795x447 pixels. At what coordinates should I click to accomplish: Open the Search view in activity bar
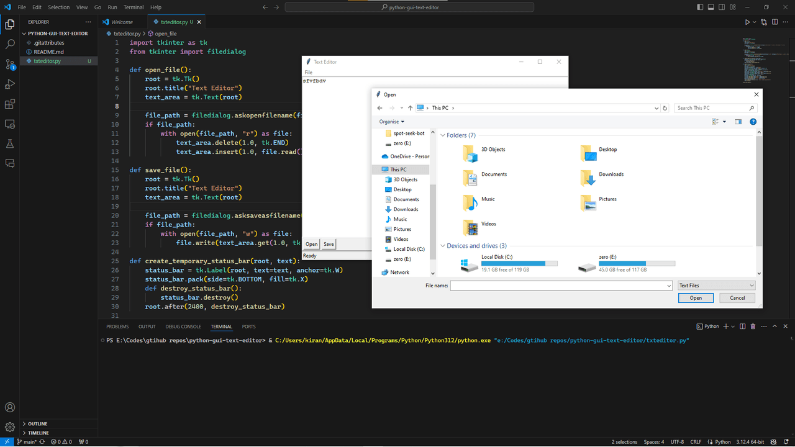tap(10, 45)
